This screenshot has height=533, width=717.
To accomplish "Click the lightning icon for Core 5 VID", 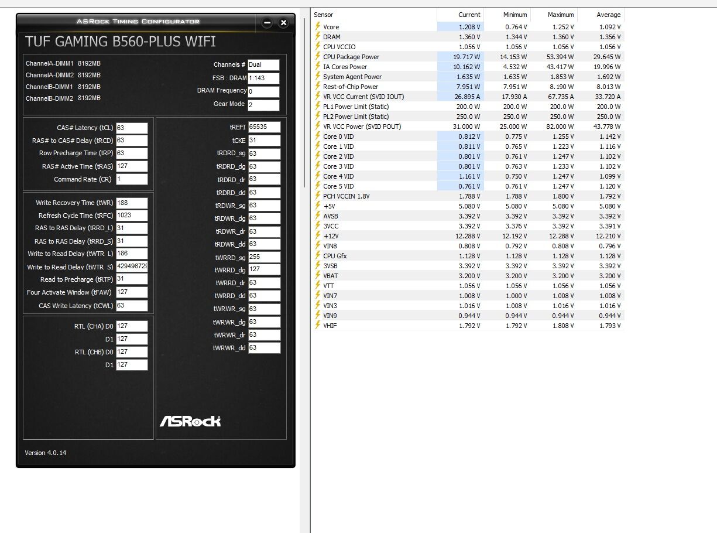I will (x=318, y=186).
